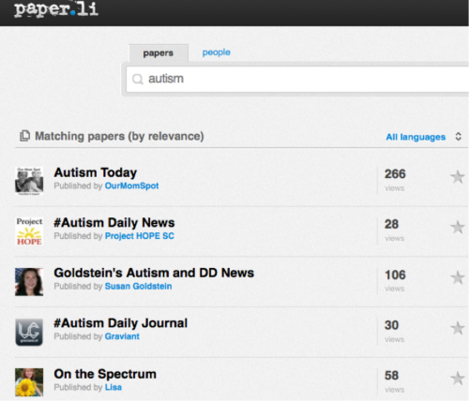The image size is (469, 401).
Task: Open publisher Lisa profile
Action: 113,388
